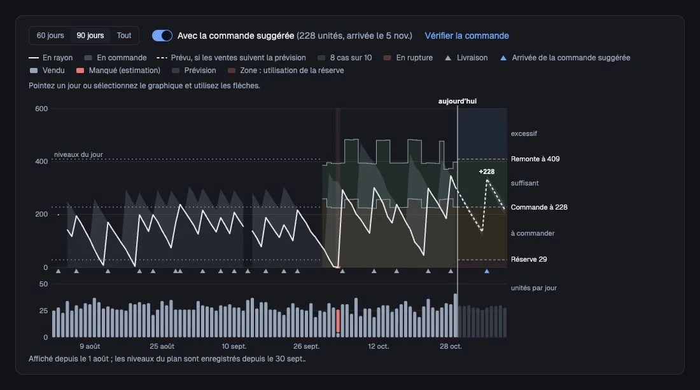Click the red Manqué legend swatch

[80, 71]
